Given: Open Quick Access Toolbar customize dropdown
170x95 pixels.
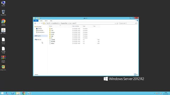Looking at the screenshot, I should pos(41,18).
